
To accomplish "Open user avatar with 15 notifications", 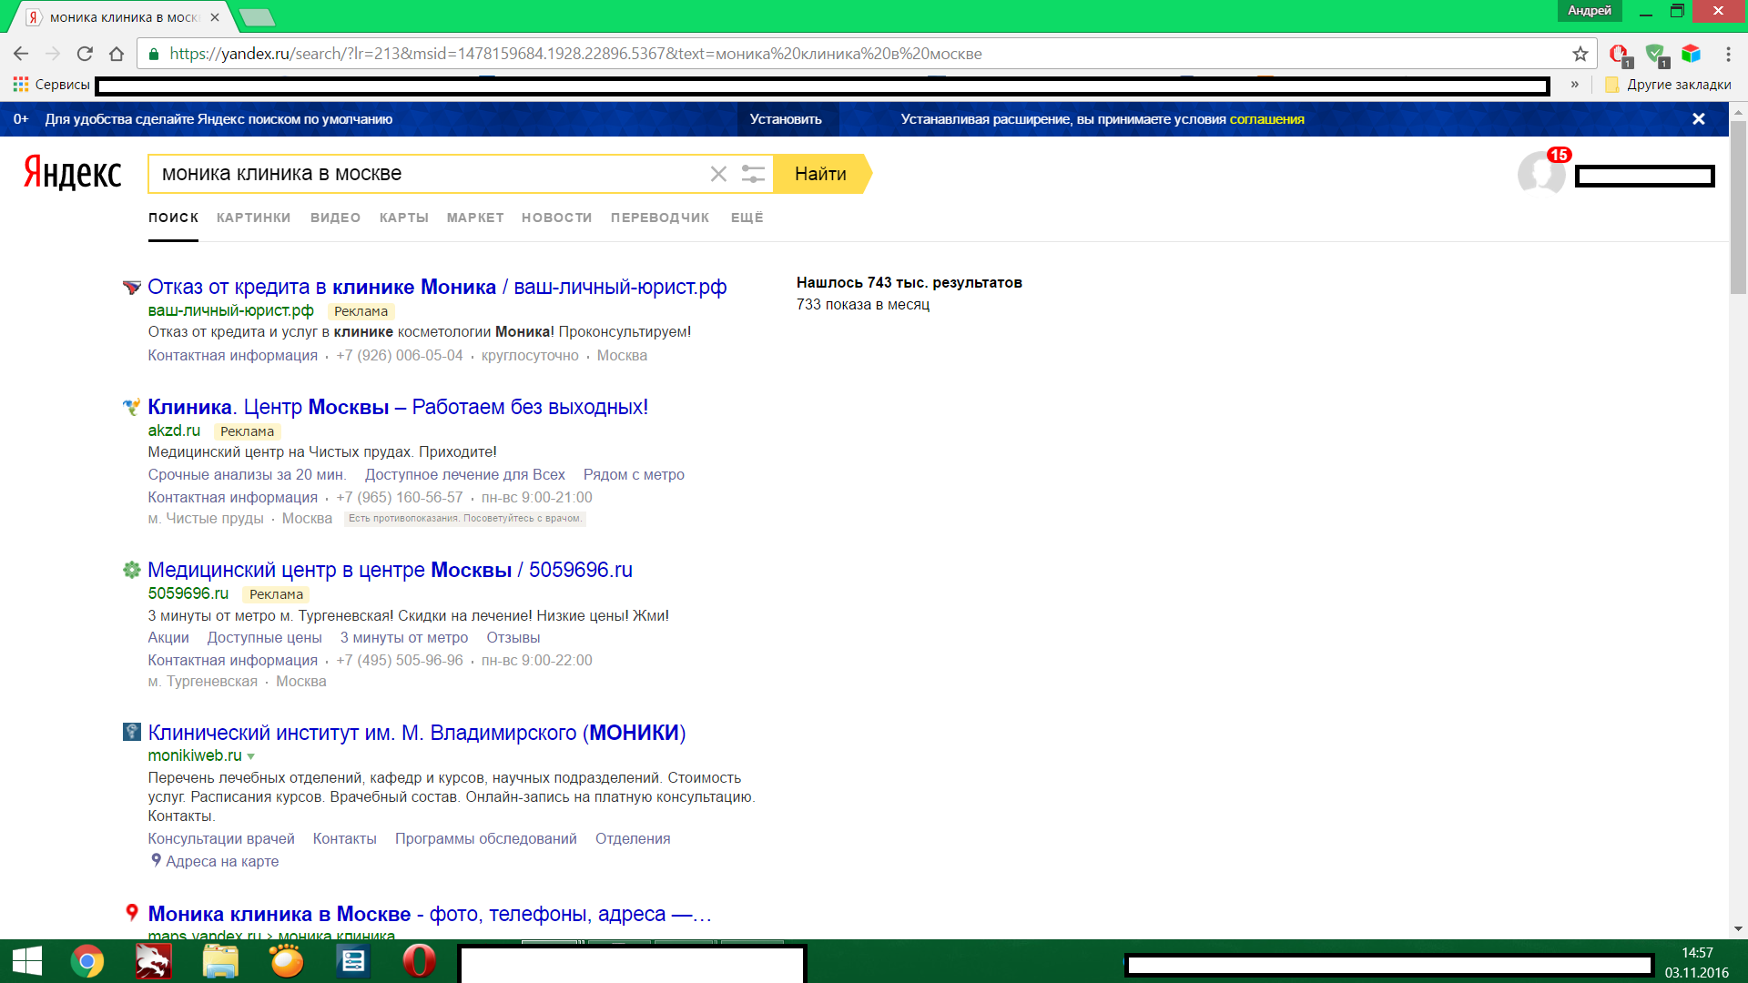I will (x=1540, y=173).
